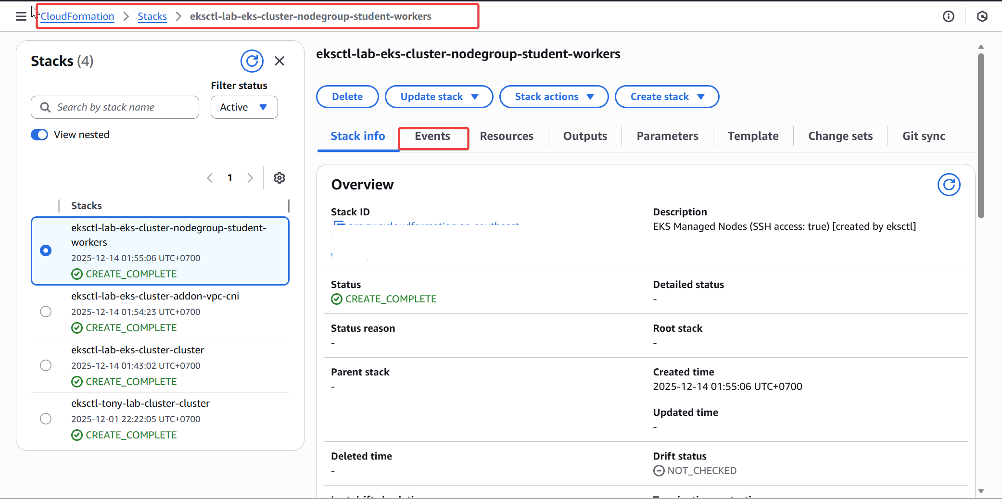Select eksctl-lab-eks-cluster-cluster radio button

click(x=46, y=365)
